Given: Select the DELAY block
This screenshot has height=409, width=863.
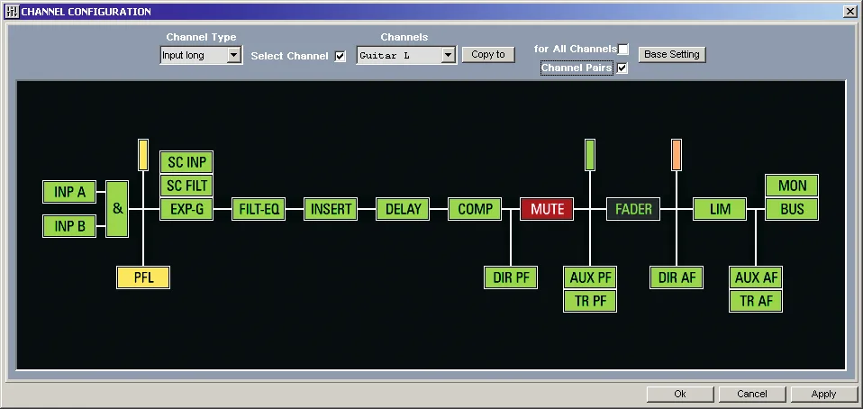Looking at the screenshot, I should [403, 209].
